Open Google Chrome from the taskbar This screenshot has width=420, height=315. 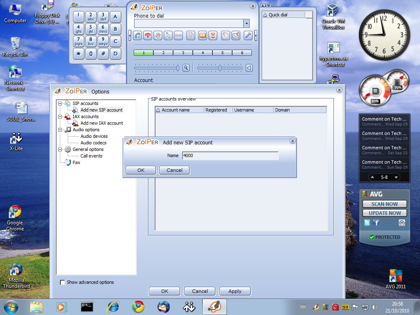point(138,306)
